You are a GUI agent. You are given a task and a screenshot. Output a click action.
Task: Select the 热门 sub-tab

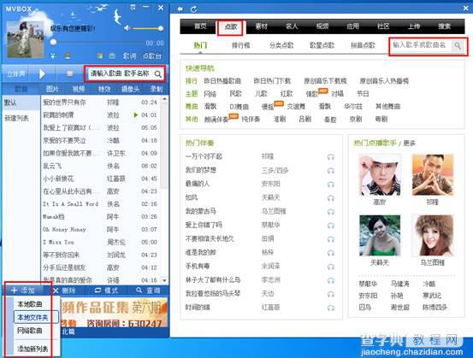pos(200,45)
